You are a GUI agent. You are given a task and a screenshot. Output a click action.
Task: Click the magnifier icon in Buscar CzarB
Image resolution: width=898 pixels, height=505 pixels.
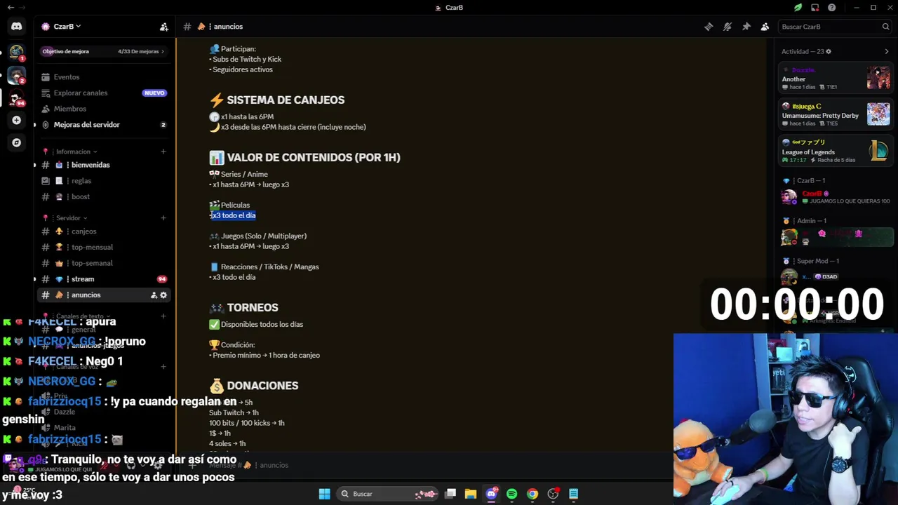coord(885,27)
